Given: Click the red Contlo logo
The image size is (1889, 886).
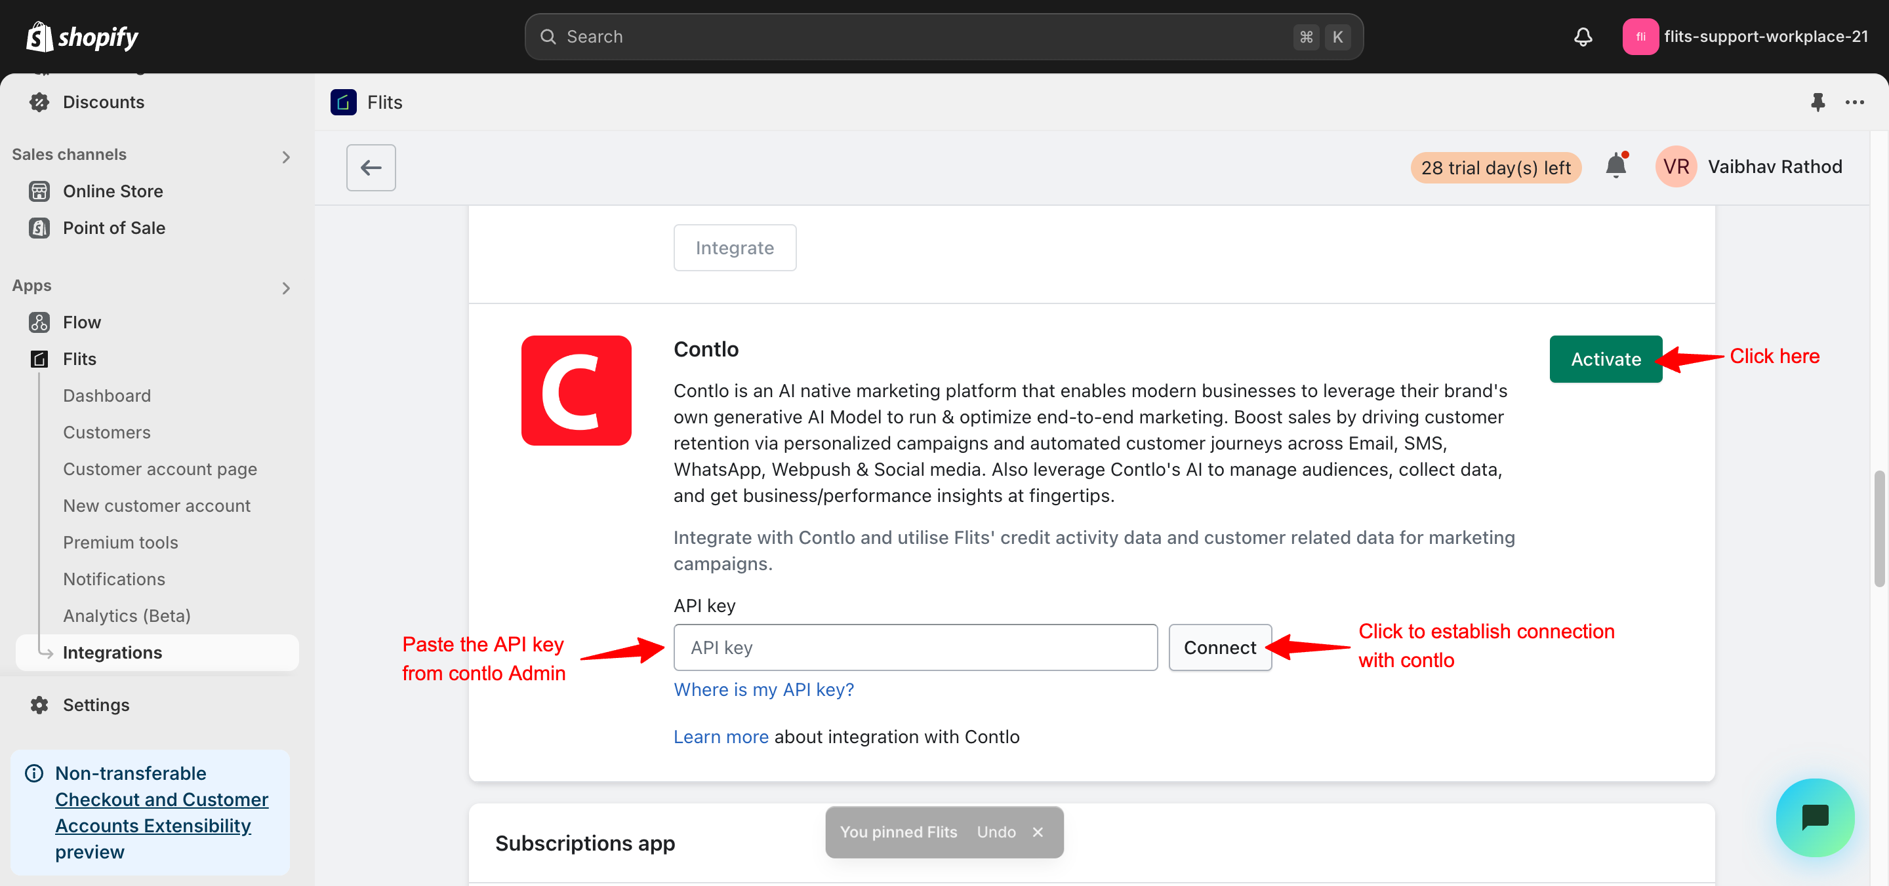Looking at the screenshot, I should 576,391.
